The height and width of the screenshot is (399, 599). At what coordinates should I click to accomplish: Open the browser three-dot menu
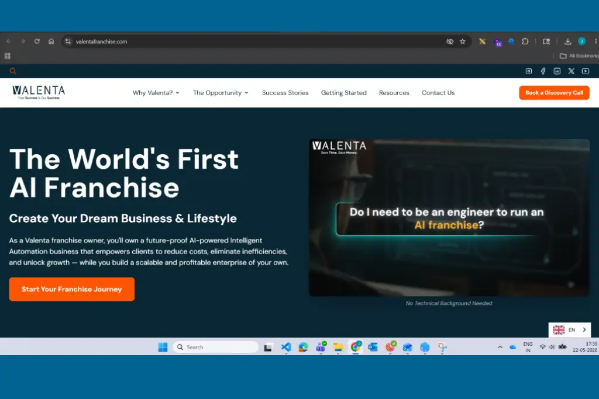pyautogui.click(x=595, y=41)
